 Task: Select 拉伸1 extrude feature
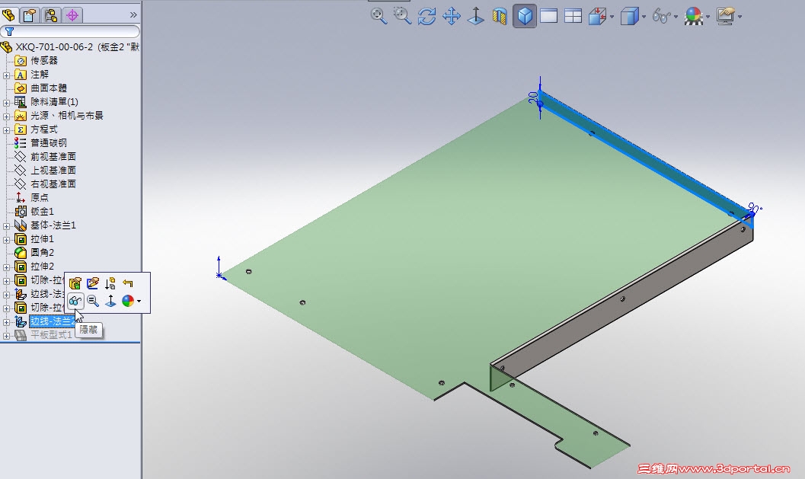pyautogui.click(x=42, y=239)
